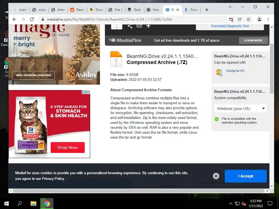Switch to the last Down tab
The image size is (279, 209).
tap(191, 10)
